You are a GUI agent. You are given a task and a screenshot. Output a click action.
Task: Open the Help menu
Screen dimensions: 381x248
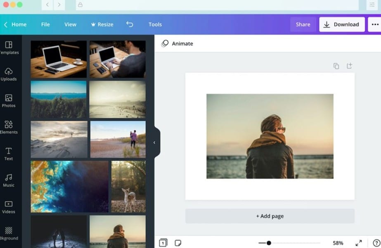[x=376, y=243]
